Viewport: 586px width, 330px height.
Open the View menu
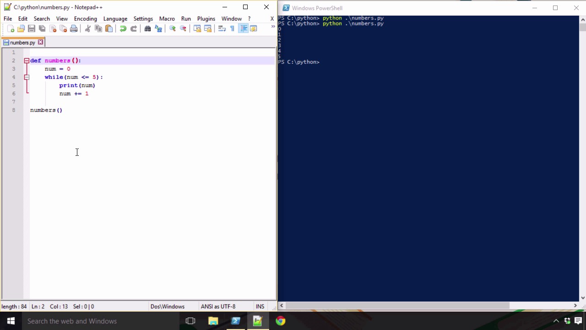(x=62, y=19)
